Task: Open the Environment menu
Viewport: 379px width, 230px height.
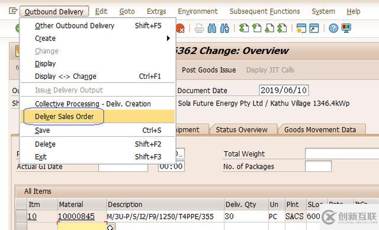Action: pyautogui.click(x=198, y=11)
